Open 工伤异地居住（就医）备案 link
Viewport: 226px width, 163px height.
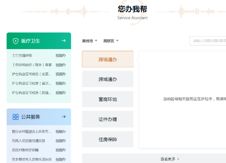pos(32,65)
